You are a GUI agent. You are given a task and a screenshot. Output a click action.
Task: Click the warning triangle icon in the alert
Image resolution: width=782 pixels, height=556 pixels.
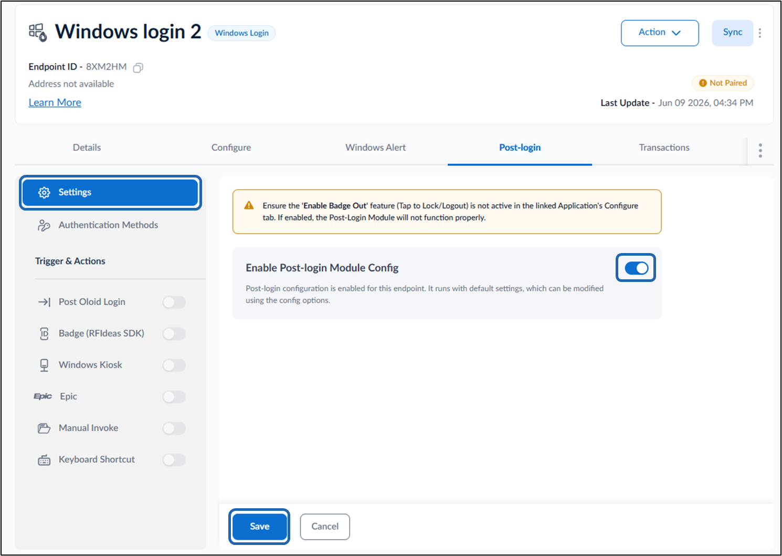(249, 206)
